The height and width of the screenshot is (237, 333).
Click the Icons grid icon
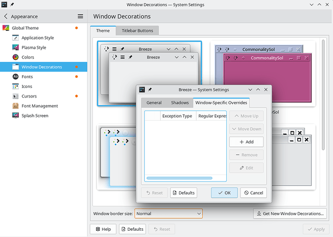coord(15,86)
